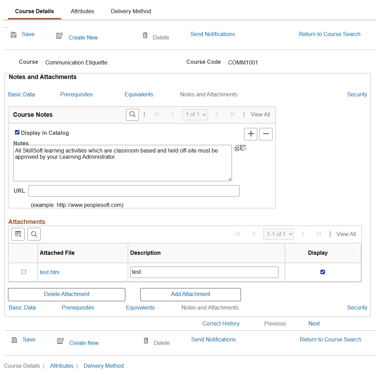Click View All in Attachments
Viewport: 376px width, 374px height.
coord(346,234)
